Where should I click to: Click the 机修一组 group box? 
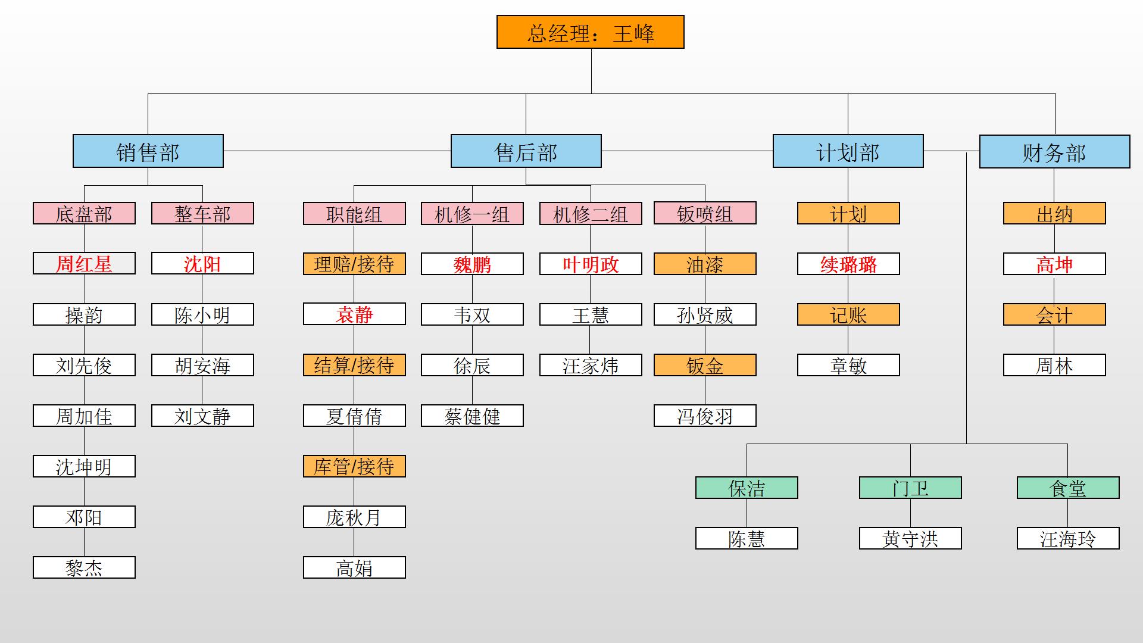click(472, 214)
